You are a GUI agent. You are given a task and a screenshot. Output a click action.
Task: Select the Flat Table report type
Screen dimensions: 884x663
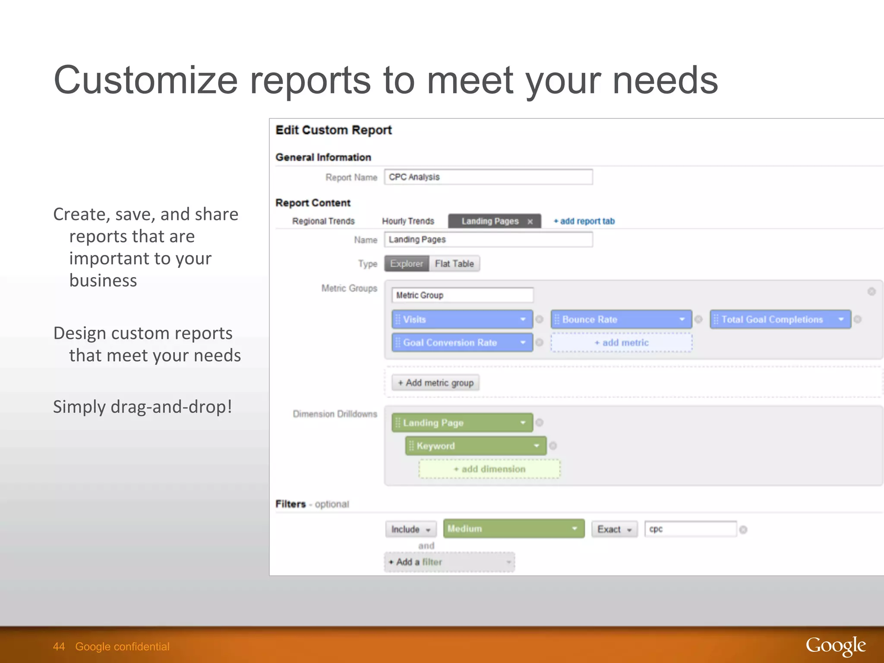click(x=455, y=264)
